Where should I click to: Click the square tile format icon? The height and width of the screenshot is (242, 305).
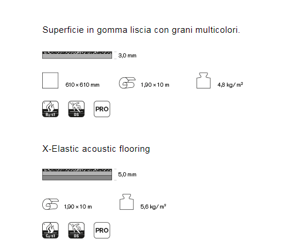pyautogui.click(x=50, y=80)
